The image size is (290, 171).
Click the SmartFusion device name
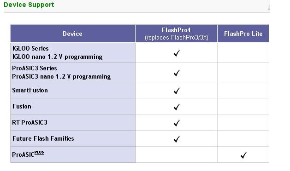[x=30, y=90]
